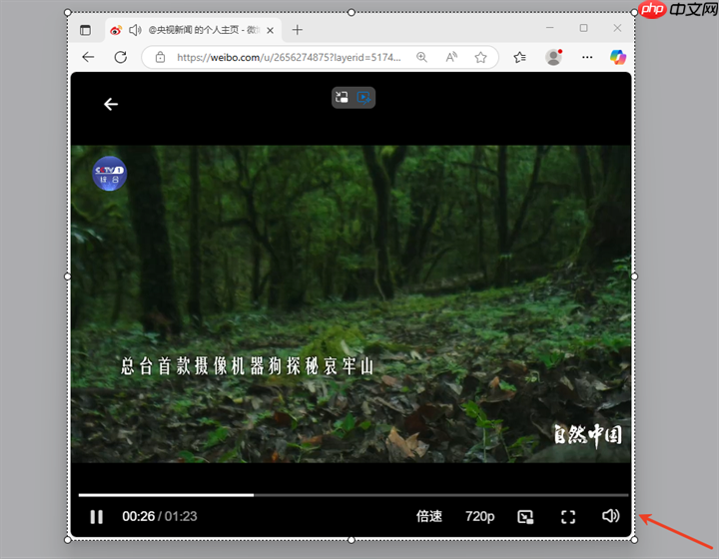The image size is (719, 559).
Task: Click the 00:26 / 01:23 time display
Action: (x=160, y=516)
